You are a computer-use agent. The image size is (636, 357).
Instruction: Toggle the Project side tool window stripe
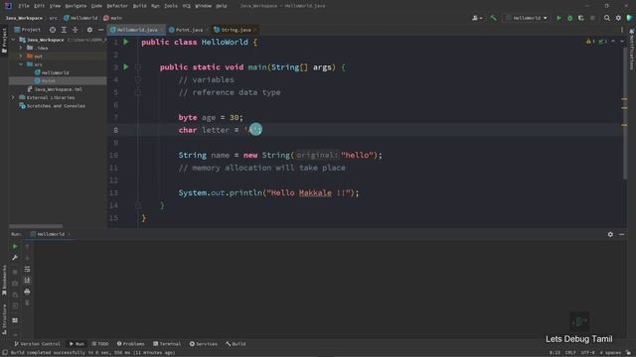coord(4,41)
